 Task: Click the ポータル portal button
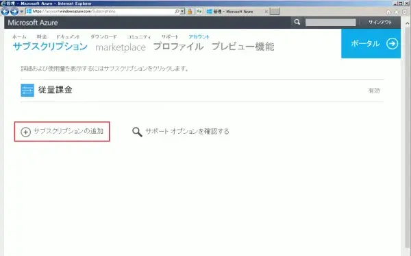coord(371,44)
